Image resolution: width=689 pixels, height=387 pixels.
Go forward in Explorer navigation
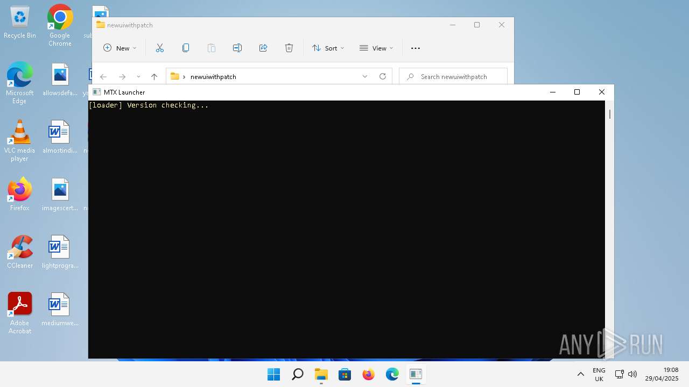(122, 77)
